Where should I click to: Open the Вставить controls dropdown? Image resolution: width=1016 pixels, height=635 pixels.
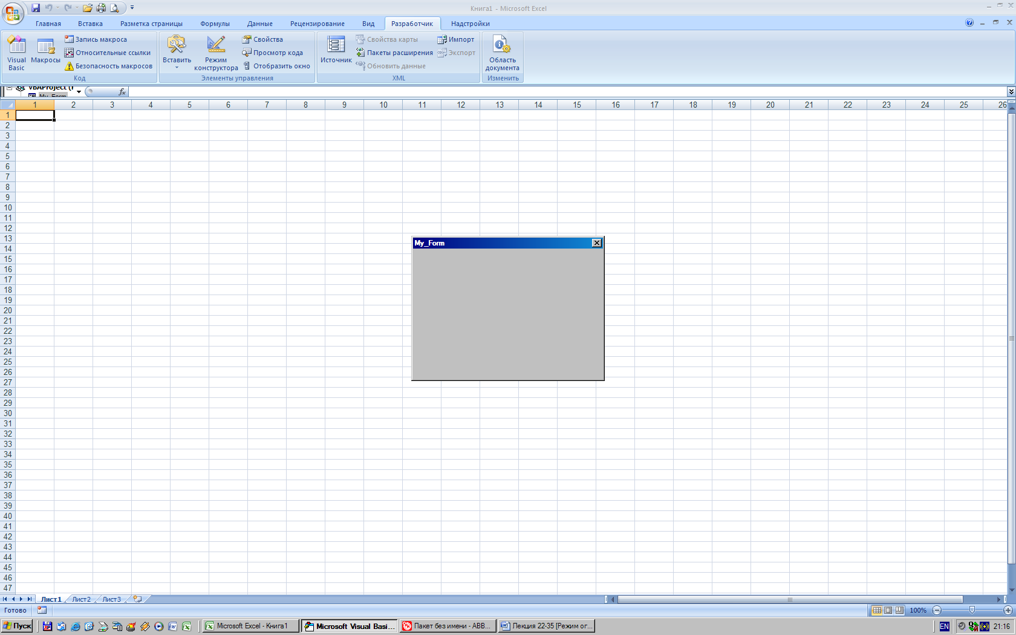177,53
